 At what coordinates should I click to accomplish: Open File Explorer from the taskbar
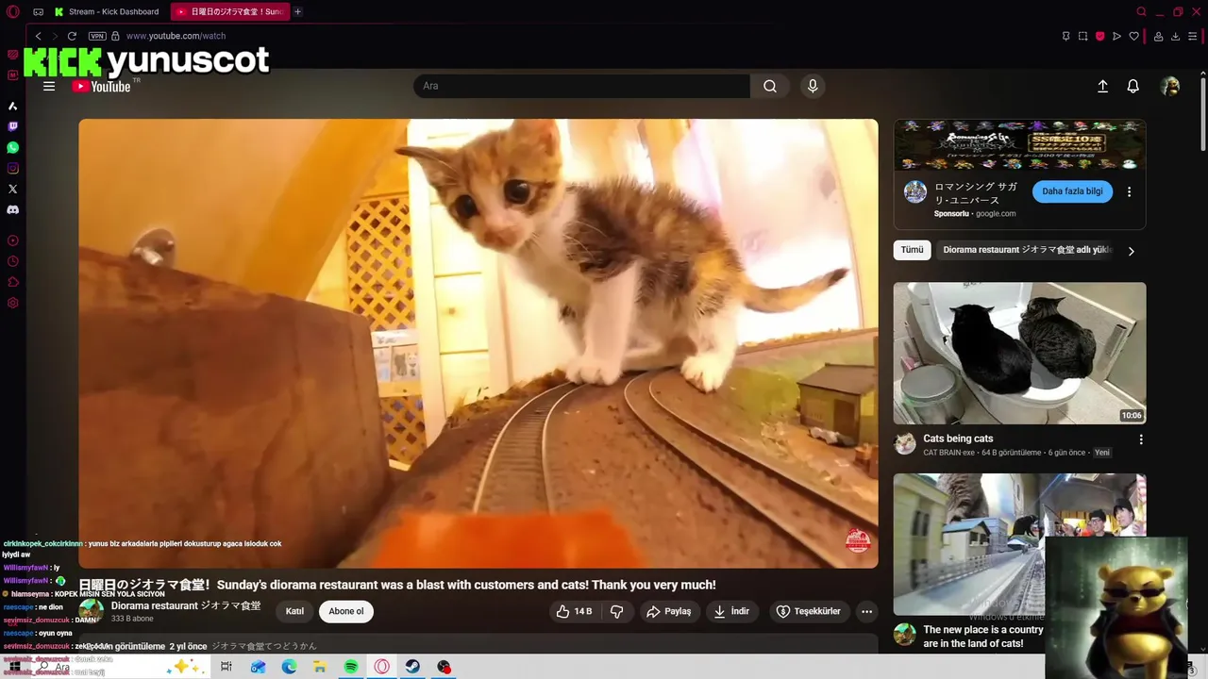click(320, 667)
